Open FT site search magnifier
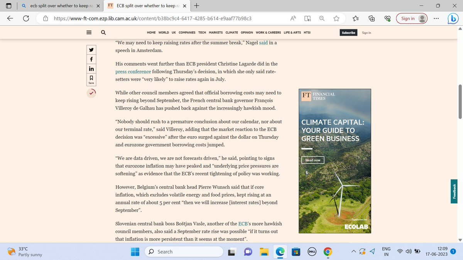 coord(103,33)
